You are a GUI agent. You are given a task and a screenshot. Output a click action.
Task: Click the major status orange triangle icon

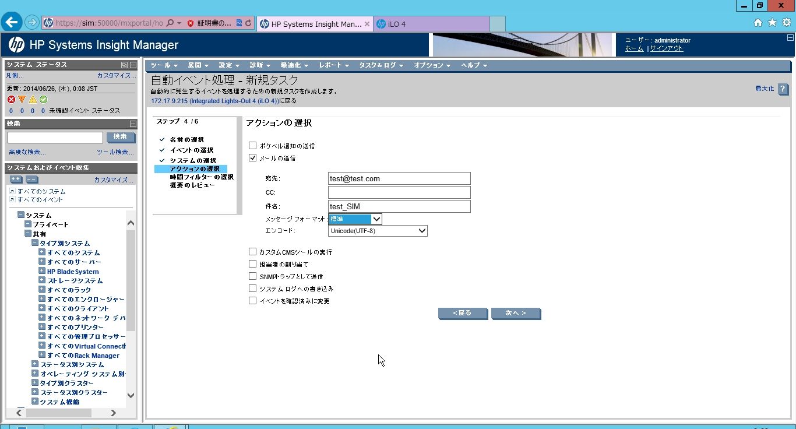pyautogui.click(x=22, y=100)
